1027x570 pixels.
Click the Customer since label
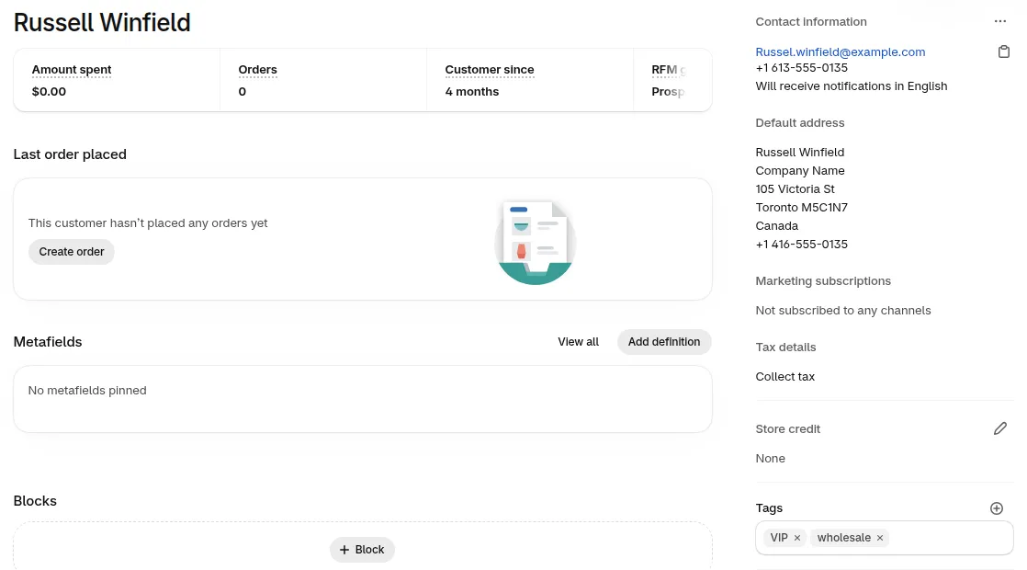point(490,70)
